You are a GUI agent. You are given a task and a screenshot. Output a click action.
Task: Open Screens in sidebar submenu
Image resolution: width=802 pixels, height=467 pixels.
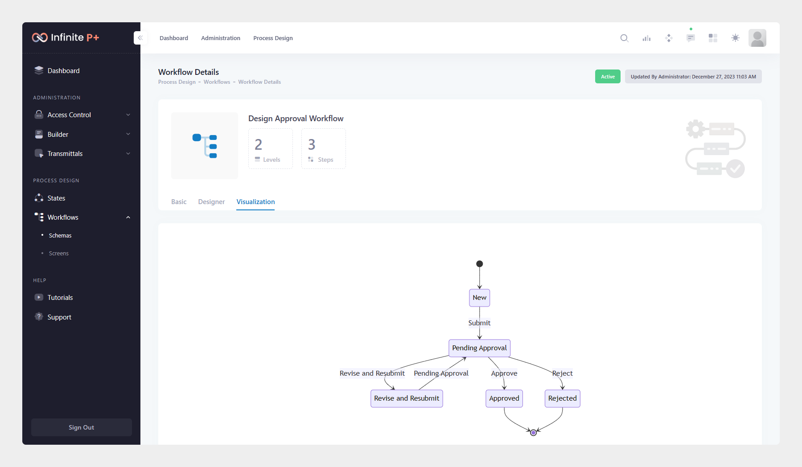click(59, 253)
